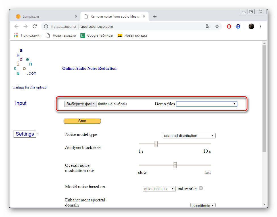Open the user profile avatar
The width and height of the screenshot is (277, 217).
coord(251,26)
